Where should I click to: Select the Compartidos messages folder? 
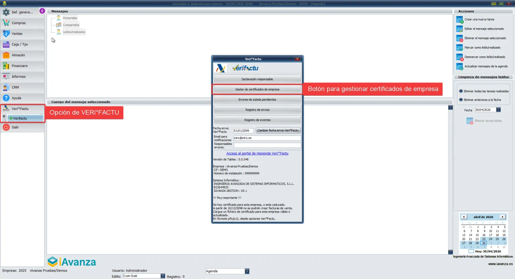(71, 25)
